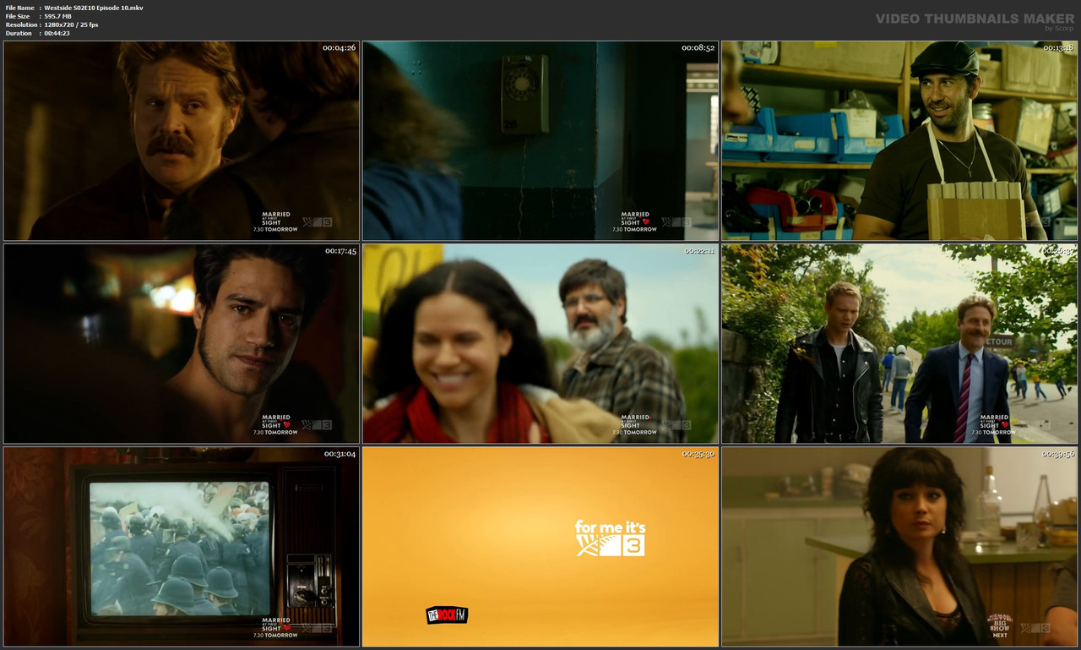Open the orange 'for me it's 3' thumbnail
Image resolution: width=1081 pixels, height=650 pixels.
[540, 547]
